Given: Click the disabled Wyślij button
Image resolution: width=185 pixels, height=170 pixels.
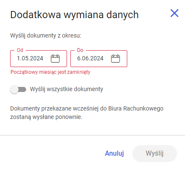Looking at the screenshot, I should pos(155,154).
